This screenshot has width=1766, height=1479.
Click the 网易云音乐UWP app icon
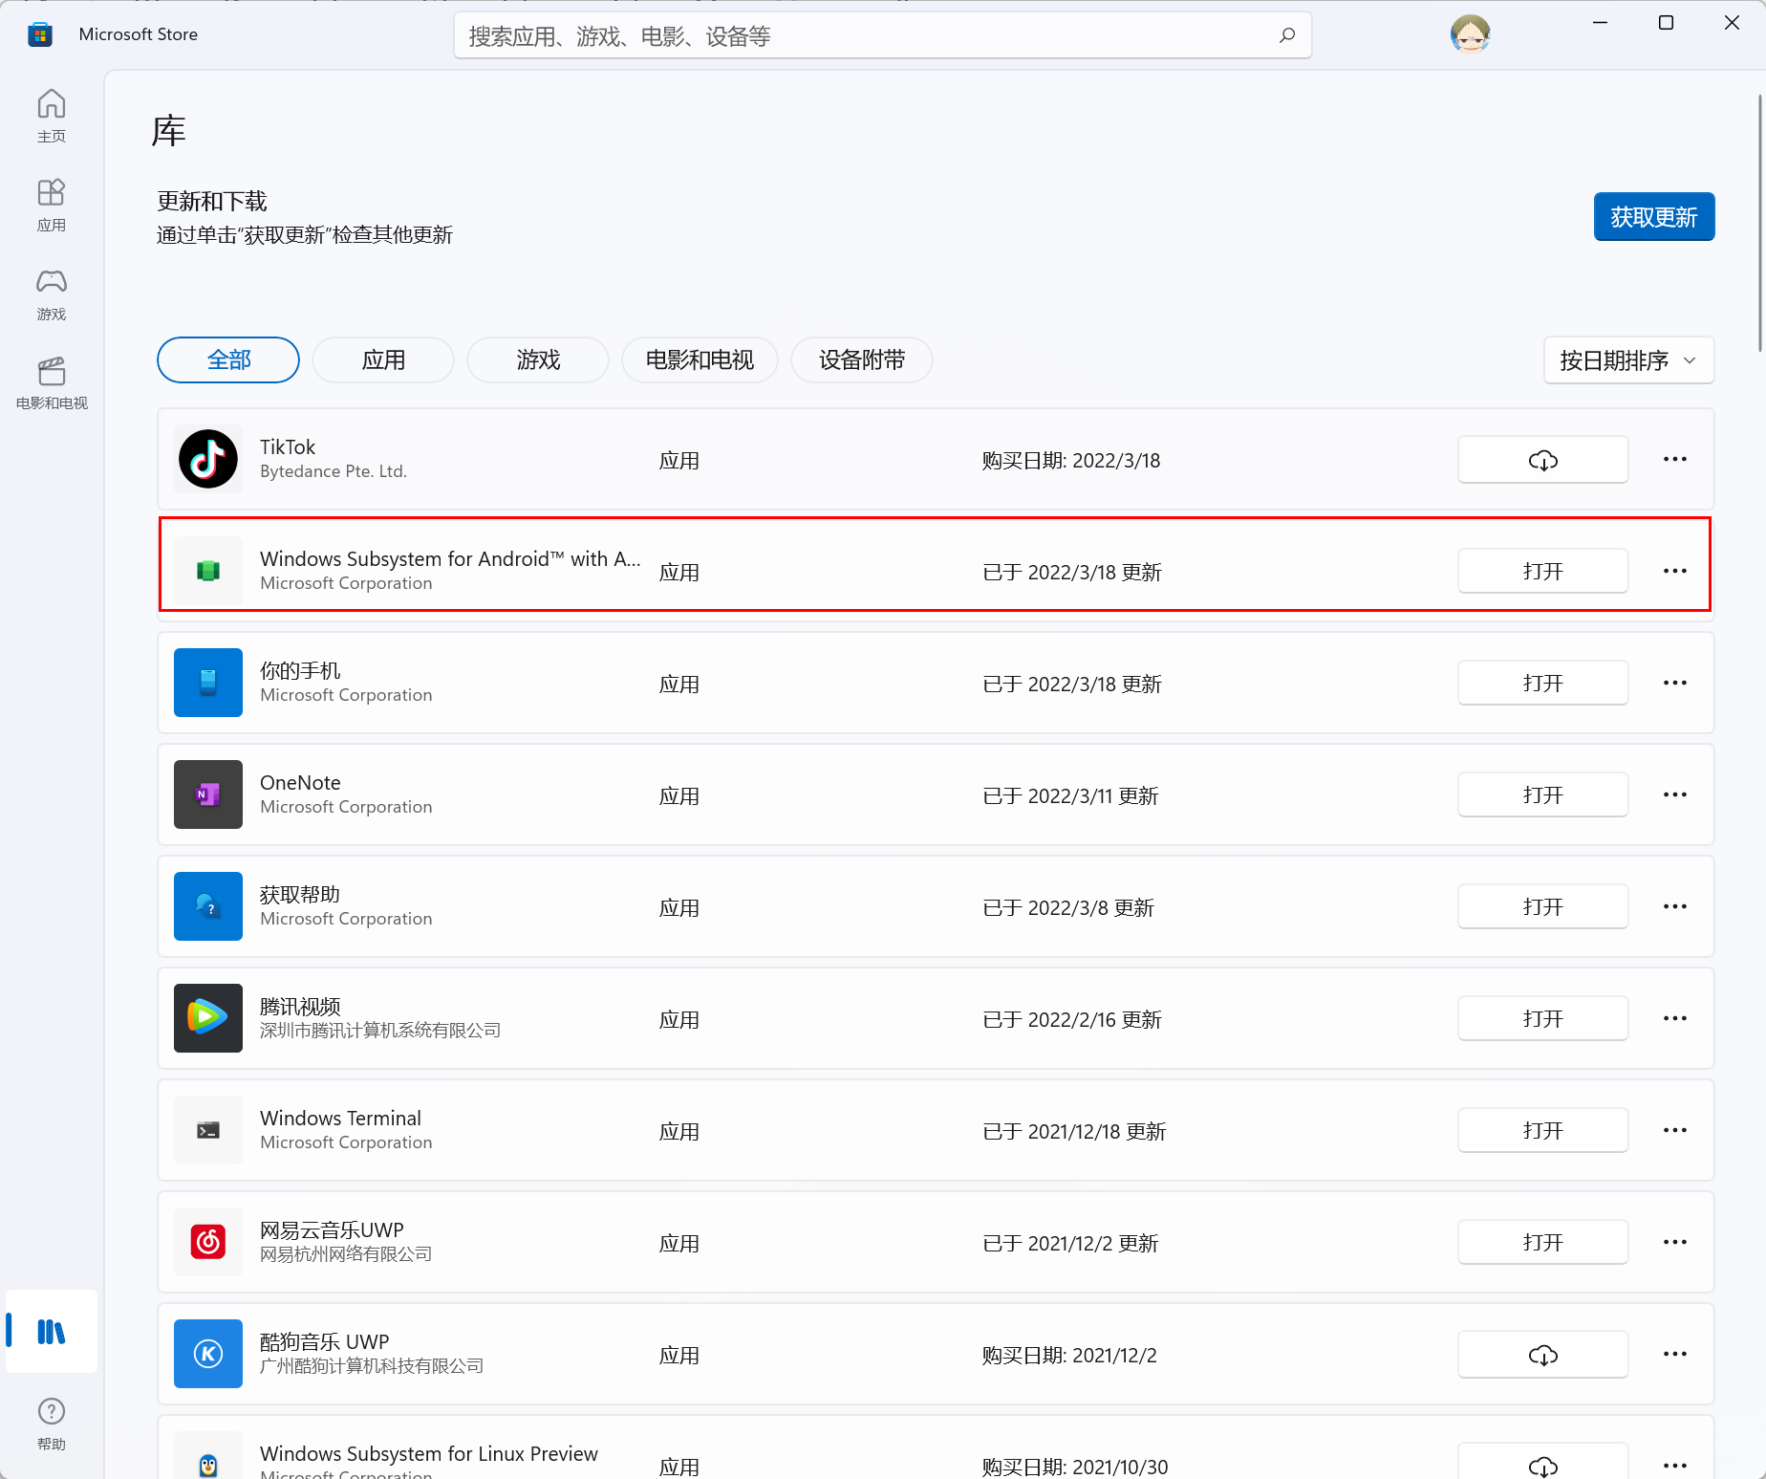click(208, 1242)
